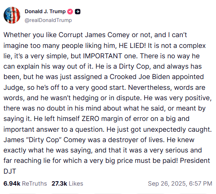The height and width of the screenshot is (194, 216).
Task: Click the 27.3k count number
Action: (x=59, y=184)
